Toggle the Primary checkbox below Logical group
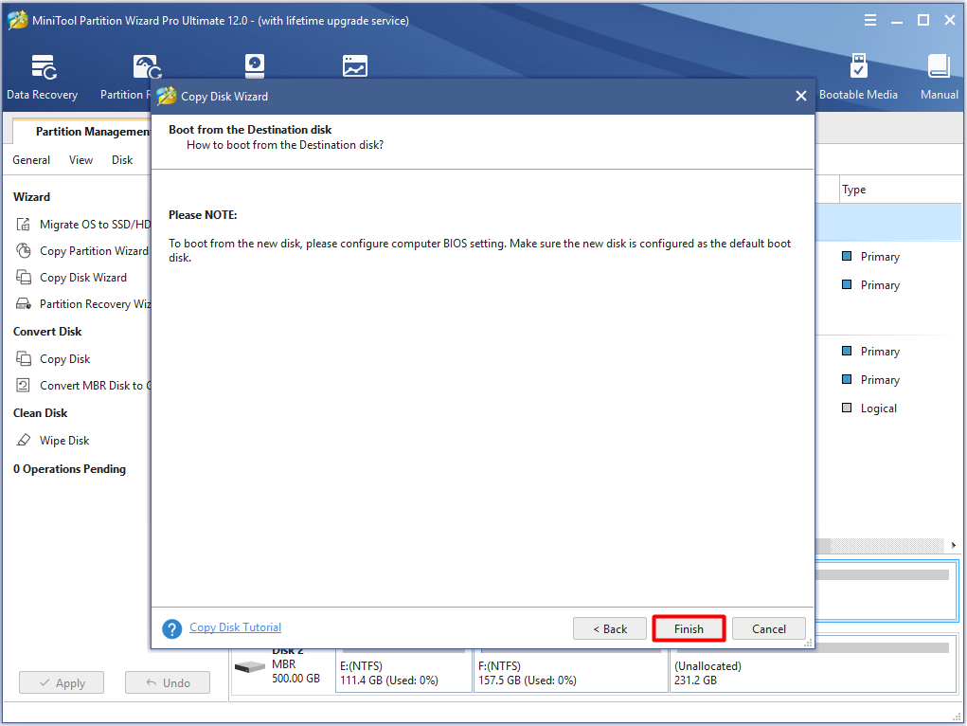Image resolution: width=967 pixels, height=726 pixels. coord(846,379)
